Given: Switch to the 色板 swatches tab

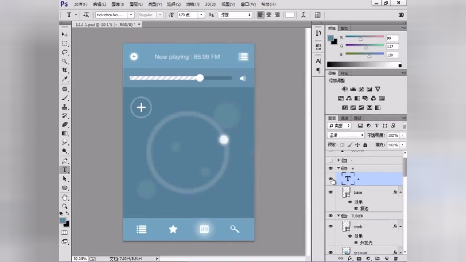Looking at the screenshot, I should [x=344, y=28].
